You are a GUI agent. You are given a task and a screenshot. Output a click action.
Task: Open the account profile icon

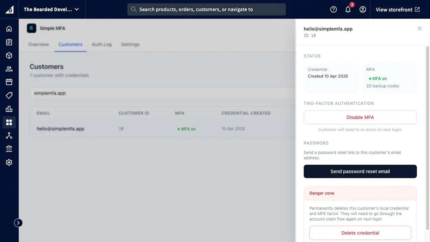coord(363,10)
